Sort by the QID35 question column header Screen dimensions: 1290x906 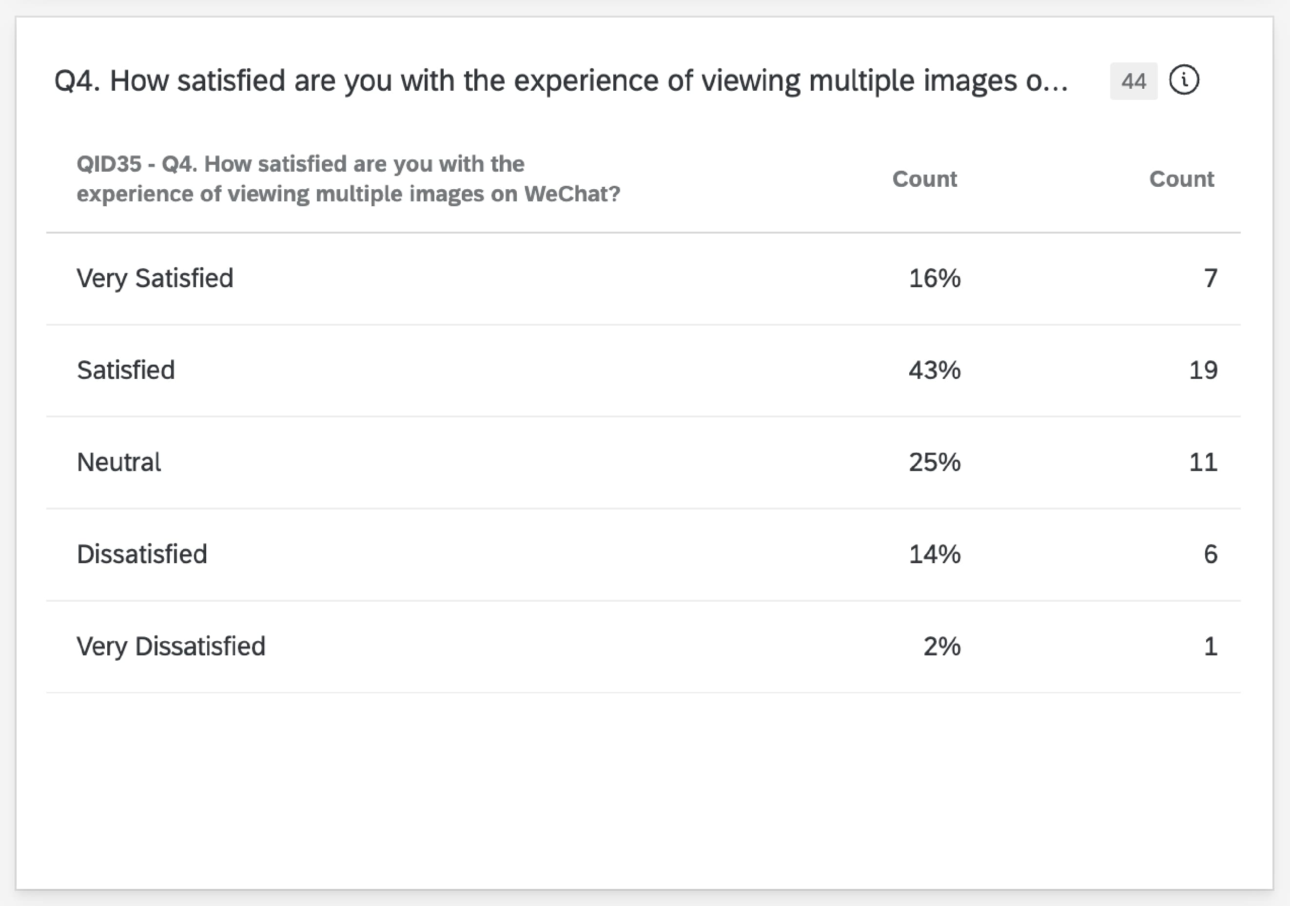pos(349,179)
